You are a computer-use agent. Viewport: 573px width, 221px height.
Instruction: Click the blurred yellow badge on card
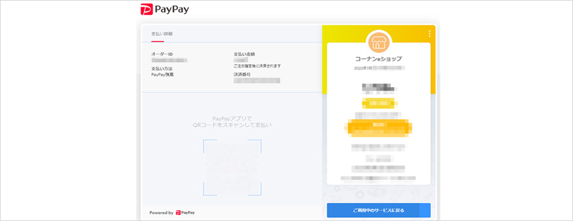coord(379,104)
